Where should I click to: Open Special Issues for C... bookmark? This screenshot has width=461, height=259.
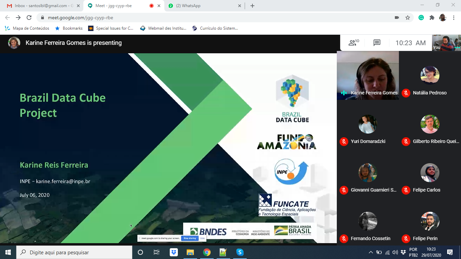pos(111,28)
